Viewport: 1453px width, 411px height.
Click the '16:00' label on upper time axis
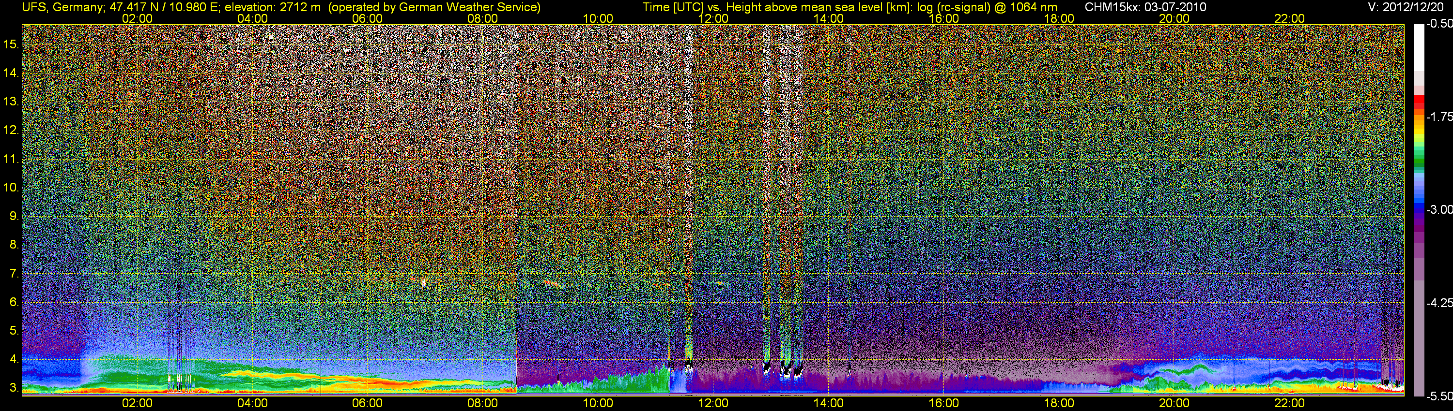(x=943, y=18)
